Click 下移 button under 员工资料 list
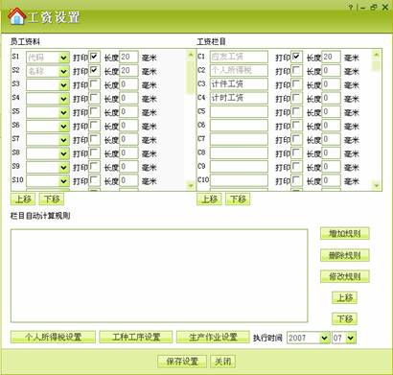 pyautogui.click(x=52, y=199)
